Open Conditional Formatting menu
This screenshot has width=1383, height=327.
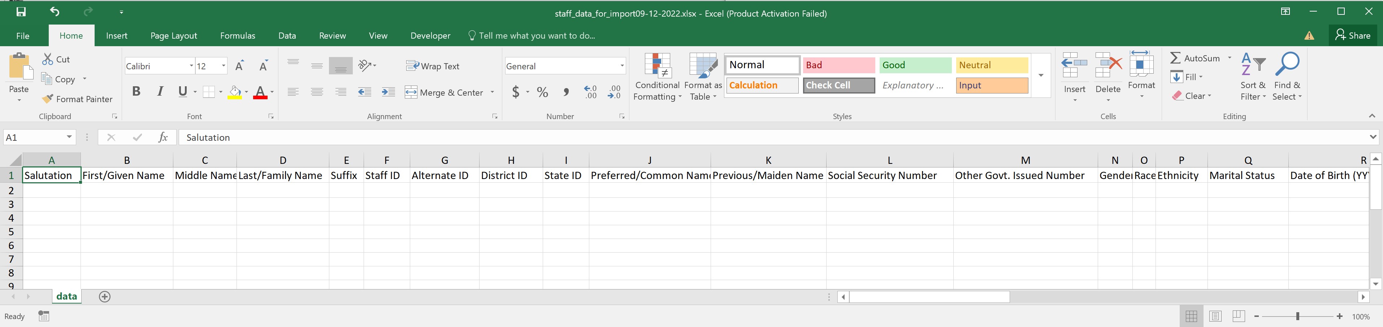point(657,77)
